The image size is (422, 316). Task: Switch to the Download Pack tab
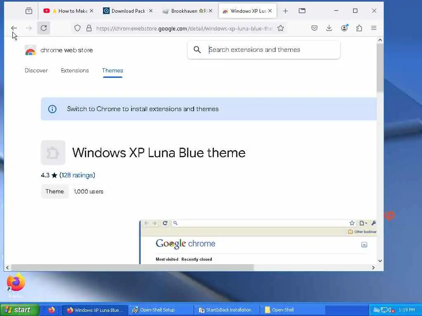point(128,11)
